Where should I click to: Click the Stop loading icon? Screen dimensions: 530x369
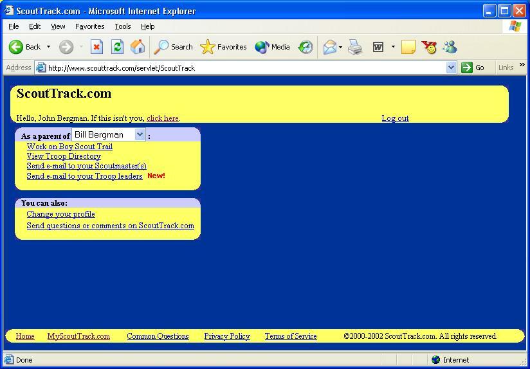(x=96, y=47)
